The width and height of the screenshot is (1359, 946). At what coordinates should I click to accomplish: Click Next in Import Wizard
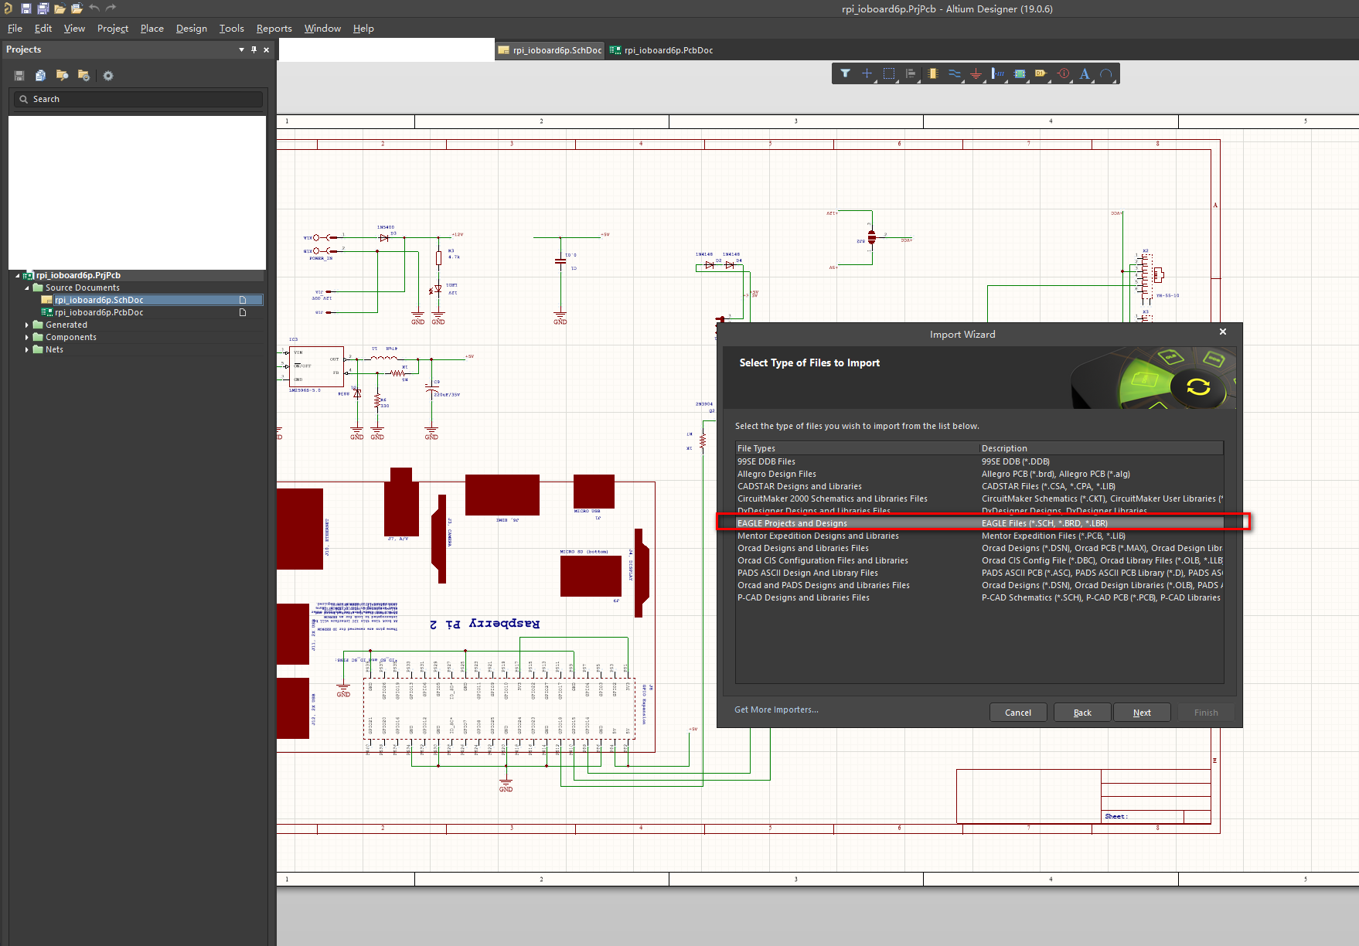tap(1142, 713)
